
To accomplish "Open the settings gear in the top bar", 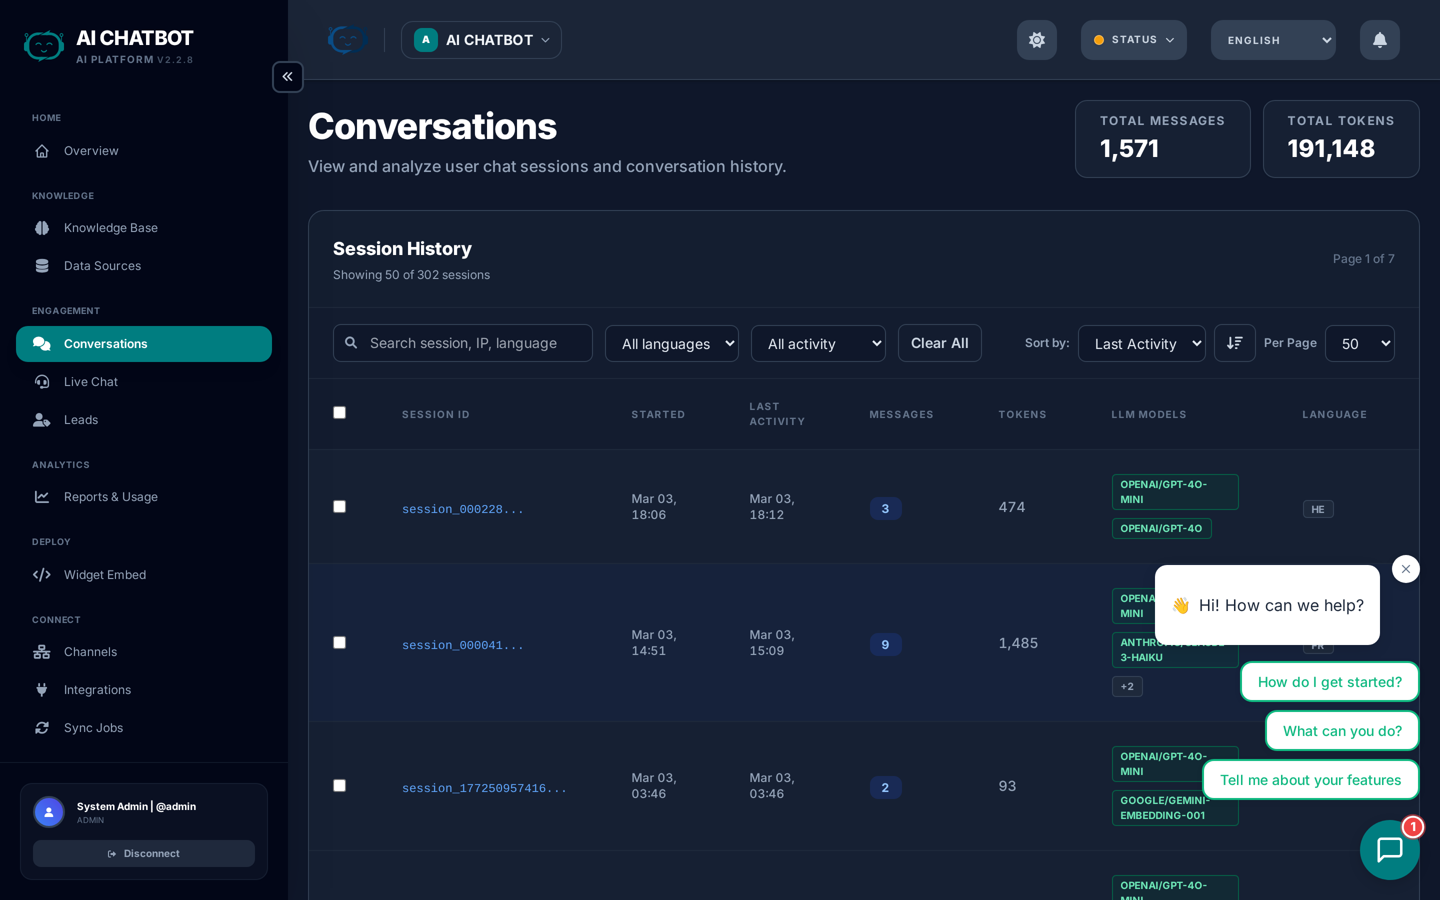I will pyautogui.click(x=1036, y=40).
